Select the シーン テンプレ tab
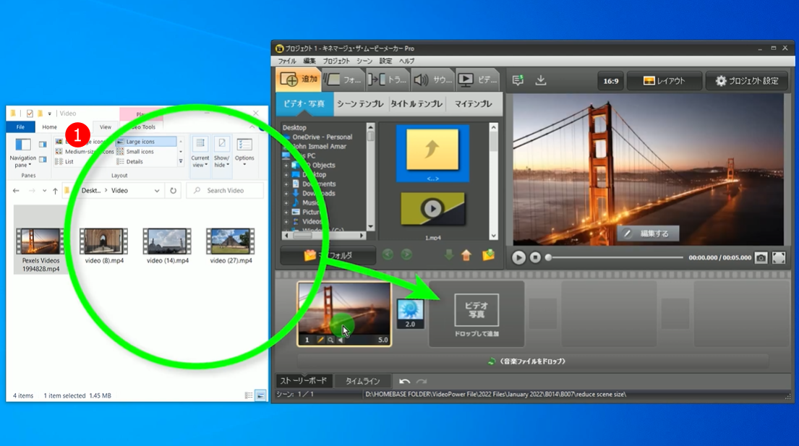 (x=362, y=104)
